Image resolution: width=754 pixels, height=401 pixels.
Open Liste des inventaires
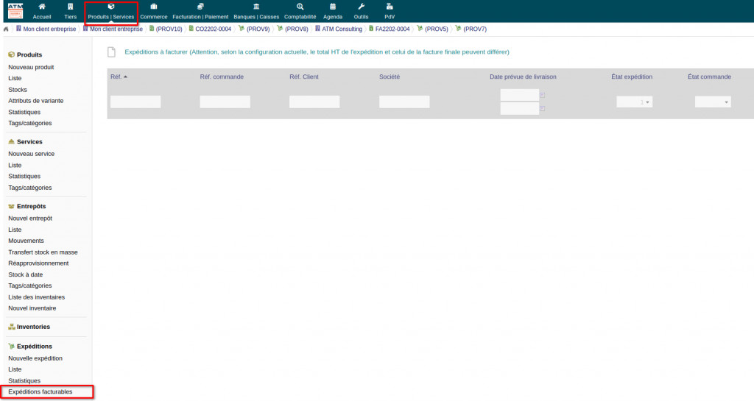tap(37, 297)
